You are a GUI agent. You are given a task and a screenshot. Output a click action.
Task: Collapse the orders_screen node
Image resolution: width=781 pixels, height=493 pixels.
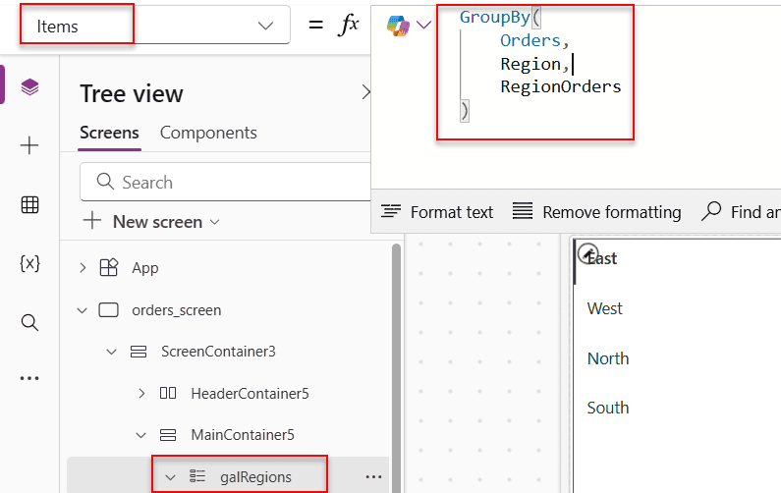click(x=83, y=310)
